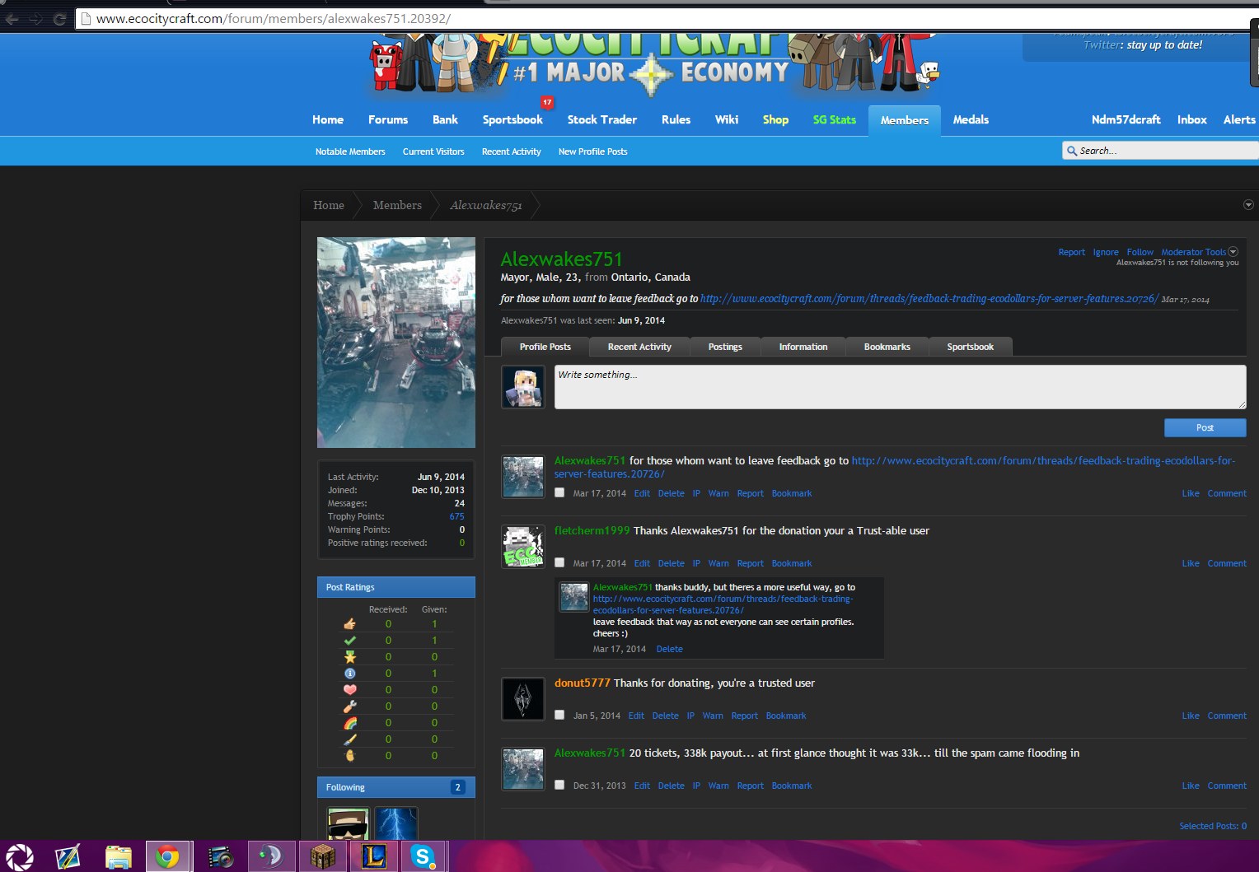The height and width of the screenshot is (872, 1259).
Task: Delete Alexwakes751's comment reply dated Mar 17
Action: [670, 649]
